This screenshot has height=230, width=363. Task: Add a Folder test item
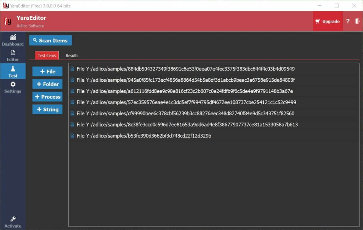click(48, 84)
